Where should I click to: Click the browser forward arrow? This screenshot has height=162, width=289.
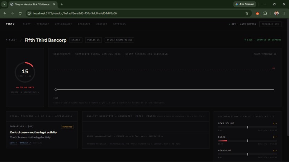tap(12, 13)
